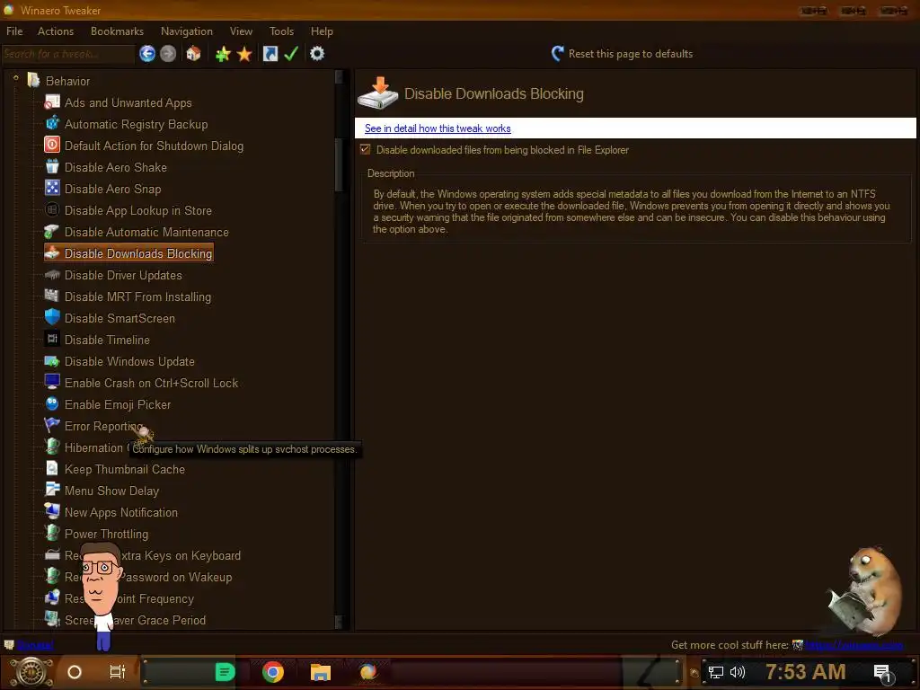Click the Cortana circle on taskbar
This screenshot has height=690, width=920.
[x=74, y=672]
